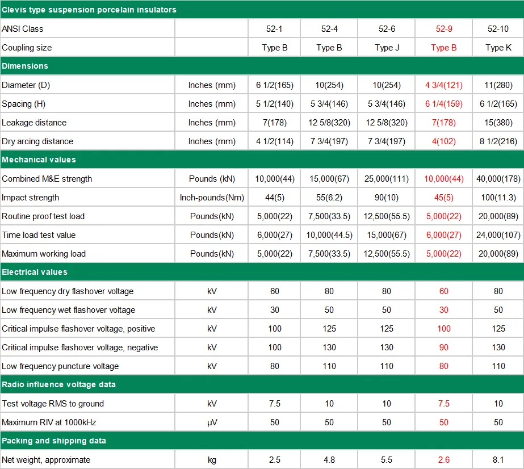
Task: Click the 52-9 ANSI Class header cell
Action: tap(443, 29)
